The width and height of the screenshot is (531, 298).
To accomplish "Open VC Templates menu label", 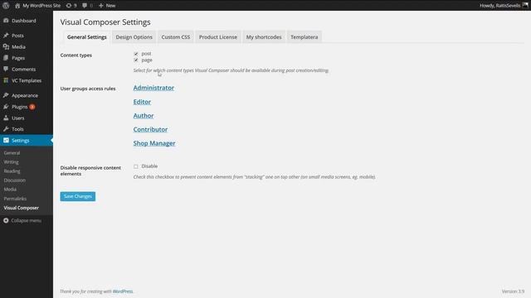I will pos(27,80).
